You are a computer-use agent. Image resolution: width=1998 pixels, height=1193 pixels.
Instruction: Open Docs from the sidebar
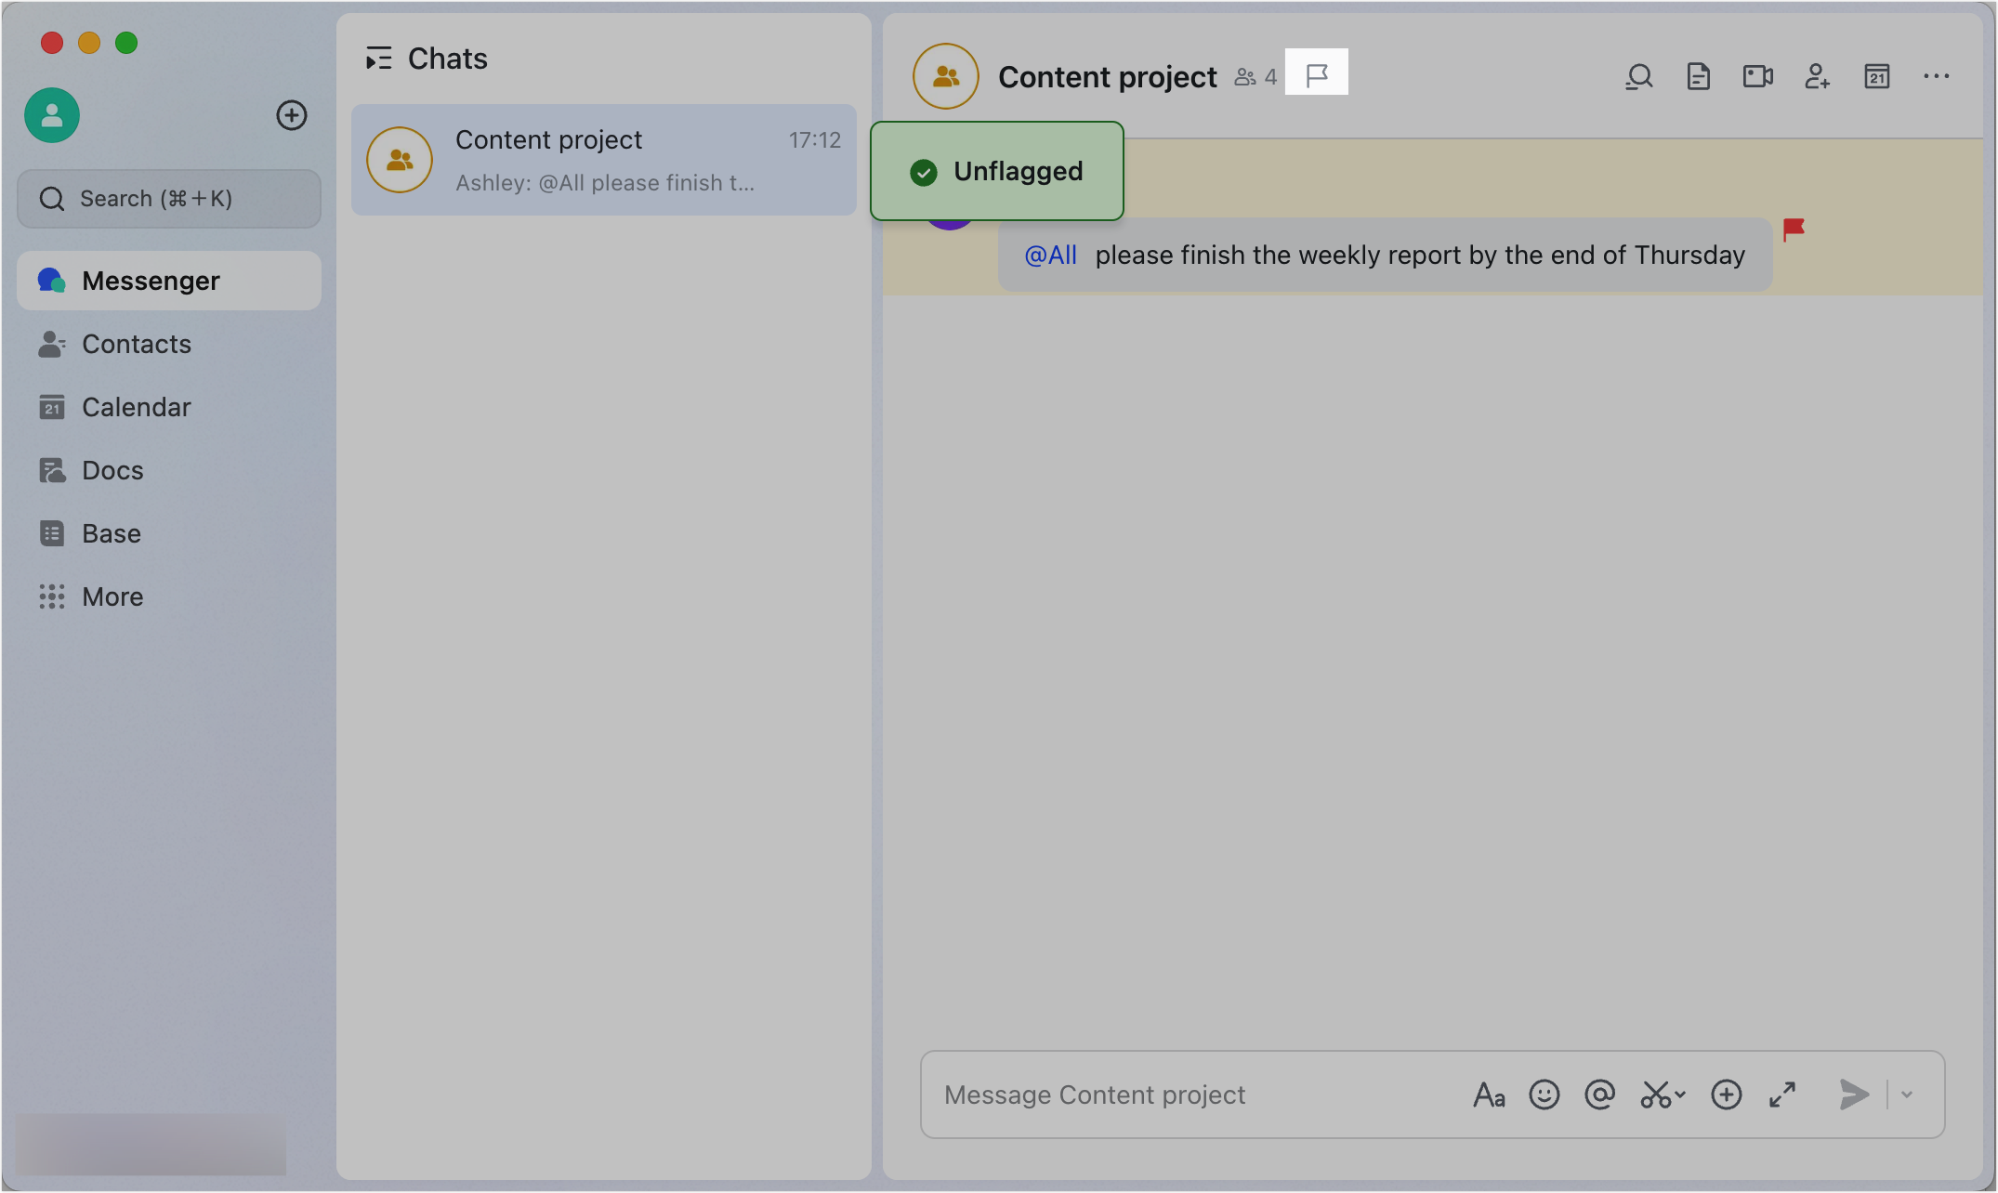pos(112,470)
